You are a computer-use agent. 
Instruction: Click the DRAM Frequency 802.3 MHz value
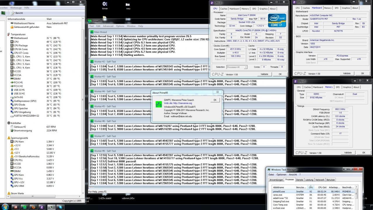340,109
